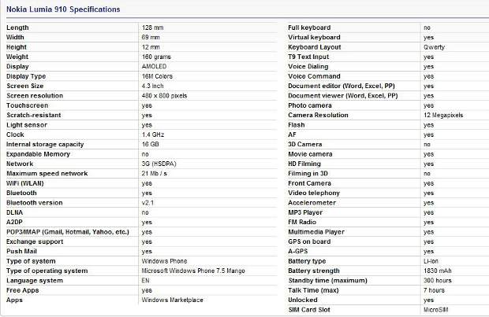Click the 'Internal storage capacity' label

pyautogui.click(x=45, y=145)
